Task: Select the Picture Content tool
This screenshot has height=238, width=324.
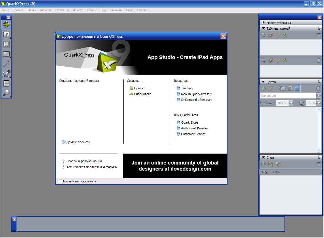Action: (6, 44)
